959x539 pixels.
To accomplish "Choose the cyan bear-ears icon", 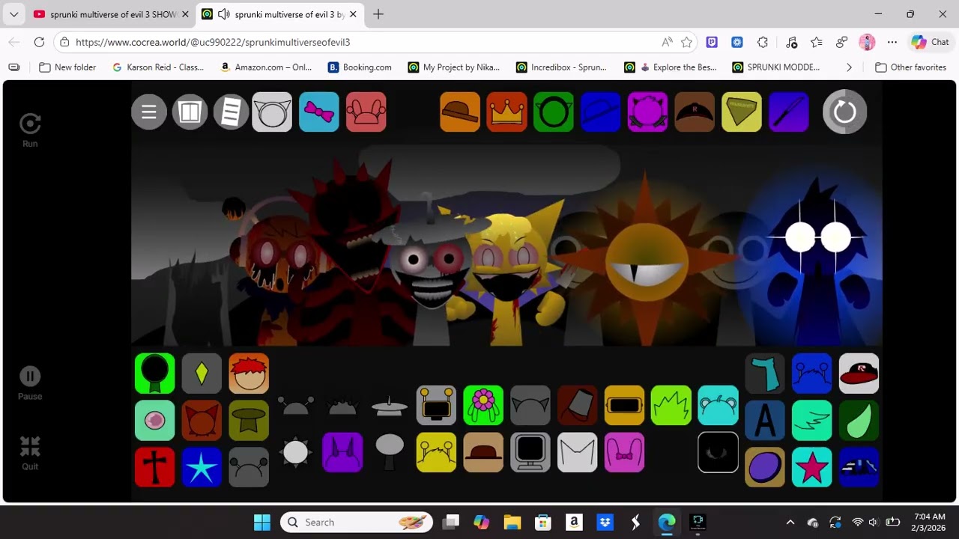I will tap(718, 405).
